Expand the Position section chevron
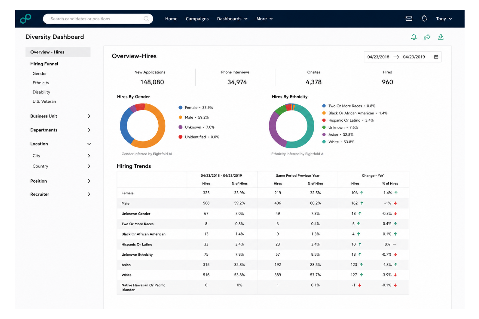 pos(89,181)
